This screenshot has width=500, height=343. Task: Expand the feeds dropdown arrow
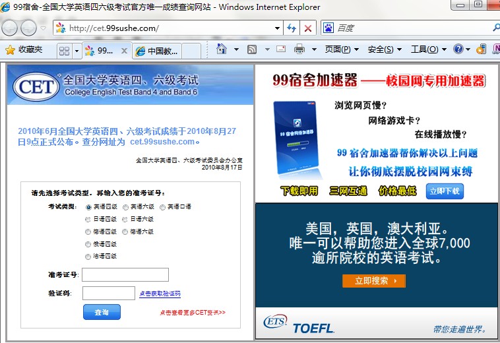tap(267, 49)
